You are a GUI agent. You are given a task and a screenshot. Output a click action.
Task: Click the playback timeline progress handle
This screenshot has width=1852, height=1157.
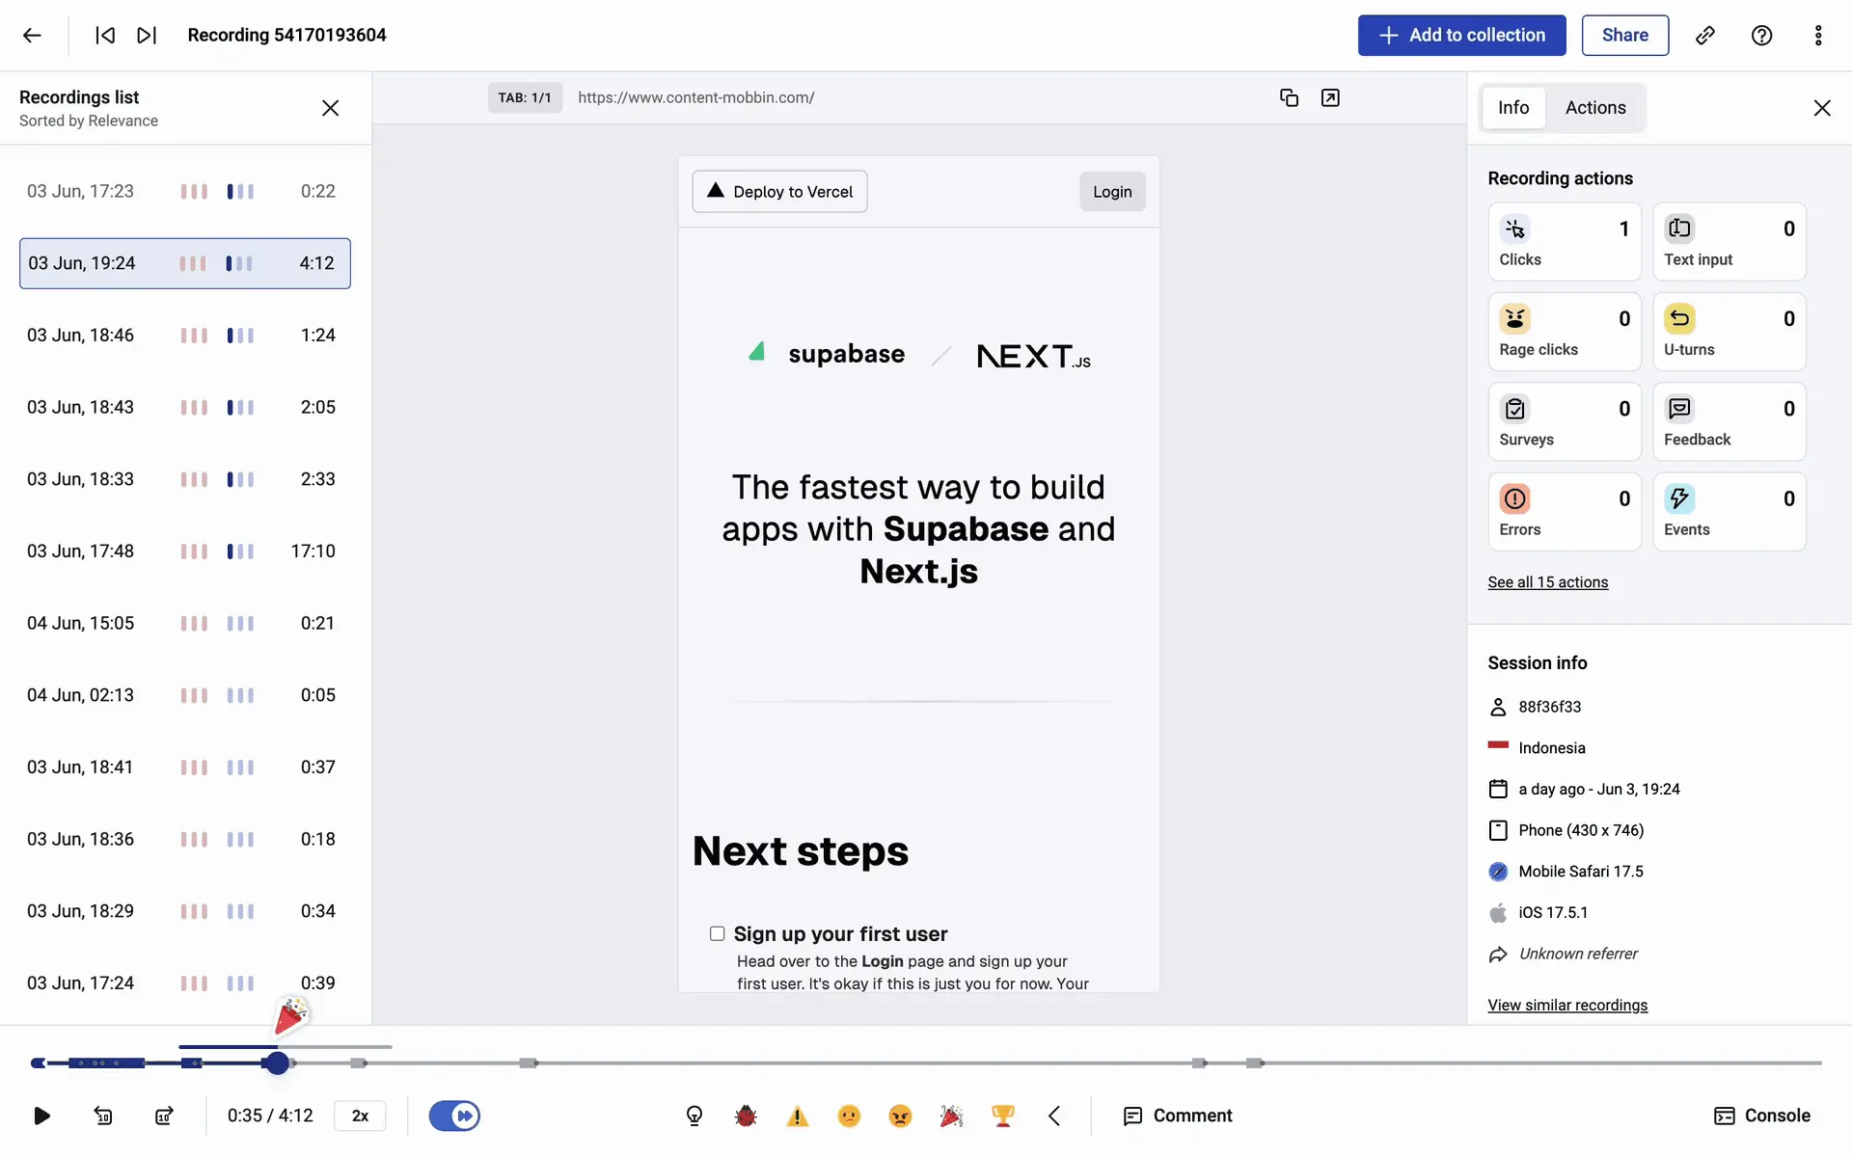point(278,1063)
